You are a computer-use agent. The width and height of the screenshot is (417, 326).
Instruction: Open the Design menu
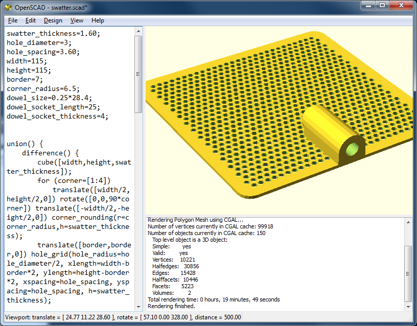53,20
